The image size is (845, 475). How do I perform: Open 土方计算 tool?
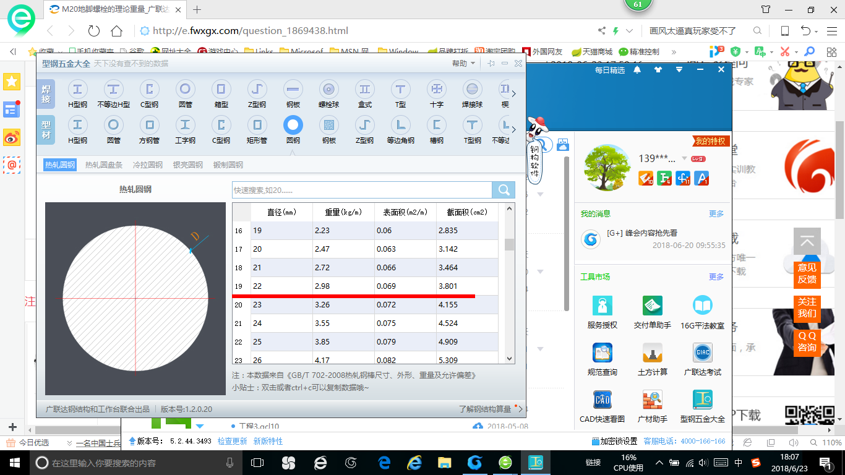coord(653,359)
